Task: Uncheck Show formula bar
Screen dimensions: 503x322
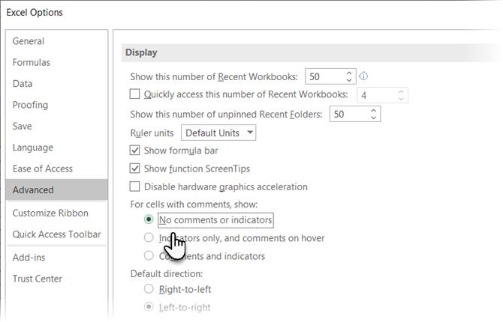Action: pyautogui.click(x=135, y=151)
